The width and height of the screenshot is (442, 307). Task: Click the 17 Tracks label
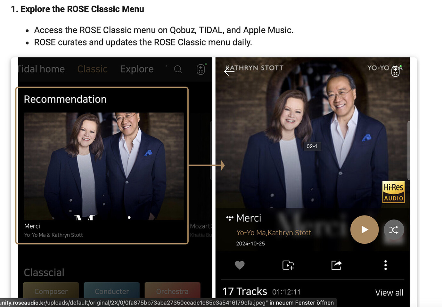[x=245, y=291]
